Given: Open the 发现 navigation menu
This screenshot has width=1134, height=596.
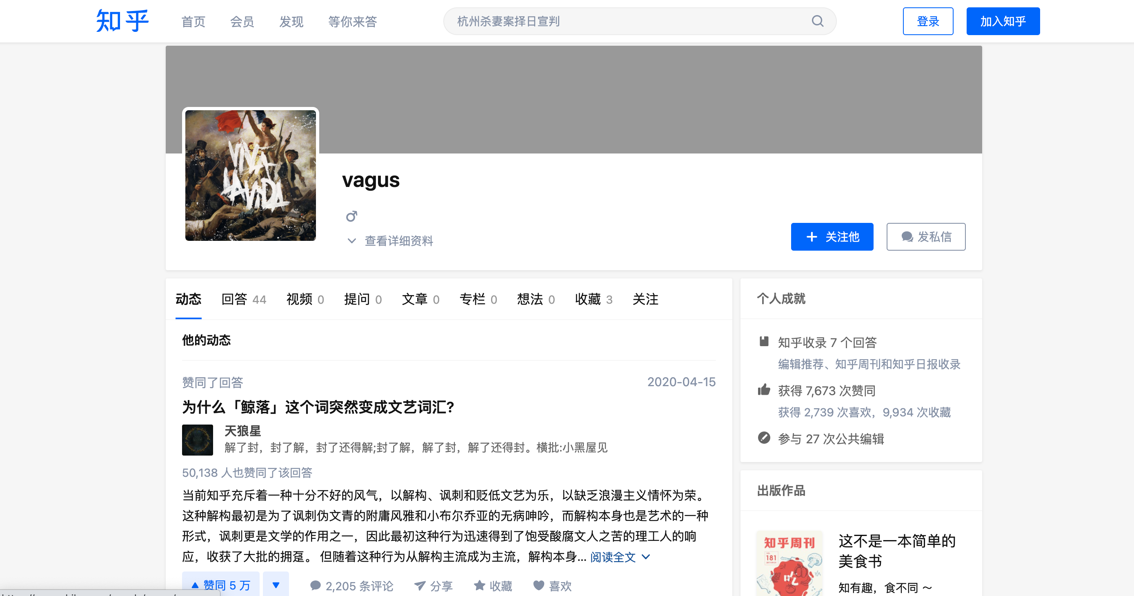Looking at the screenshot, I should coord(291,22).
